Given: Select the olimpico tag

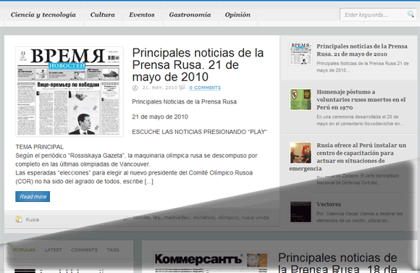Looking at the screenshot, I should click(x=228, y=217).
